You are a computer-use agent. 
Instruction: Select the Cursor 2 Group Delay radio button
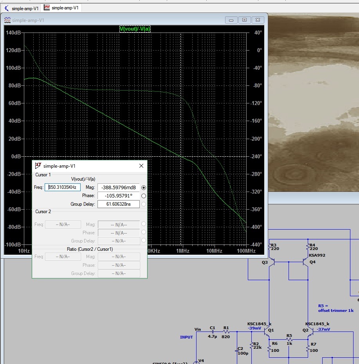[x=144, y=240]
